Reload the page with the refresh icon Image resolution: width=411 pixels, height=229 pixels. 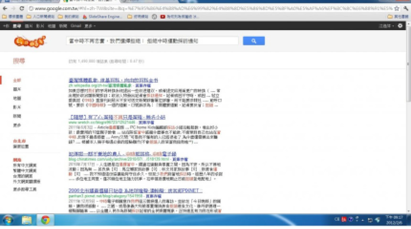point(22,9)
